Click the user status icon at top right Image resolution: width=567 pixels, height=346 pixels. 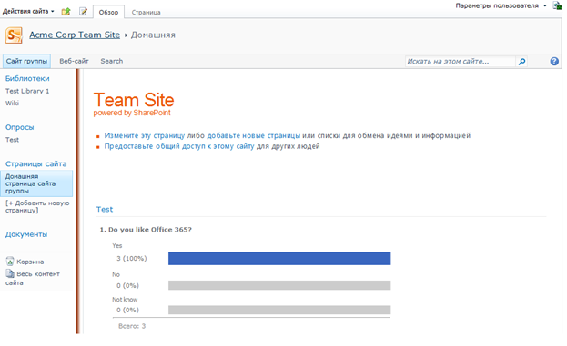point(557,5)
